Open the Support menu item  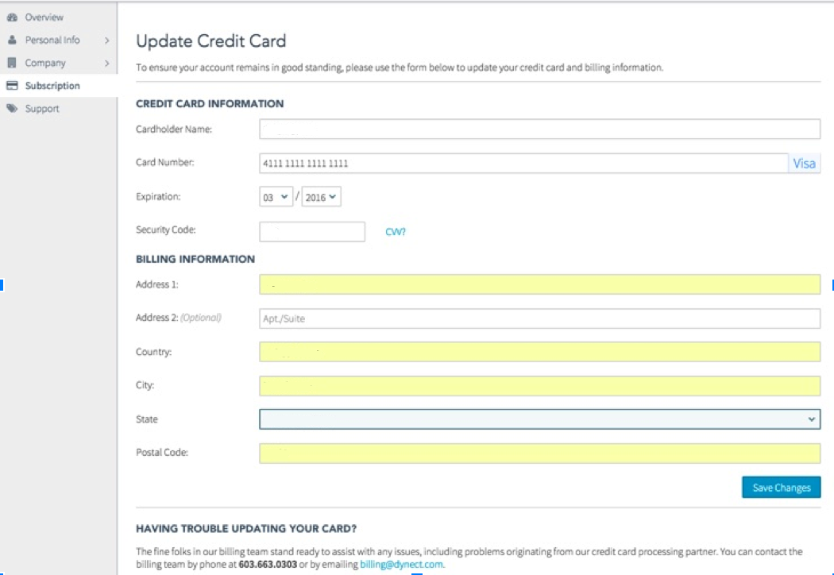coord(41,109)
